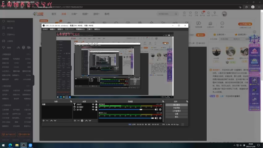Toggle visibility eye of the second source row
The width and height of the screenshot is (263, 148).
click(93, 107)
